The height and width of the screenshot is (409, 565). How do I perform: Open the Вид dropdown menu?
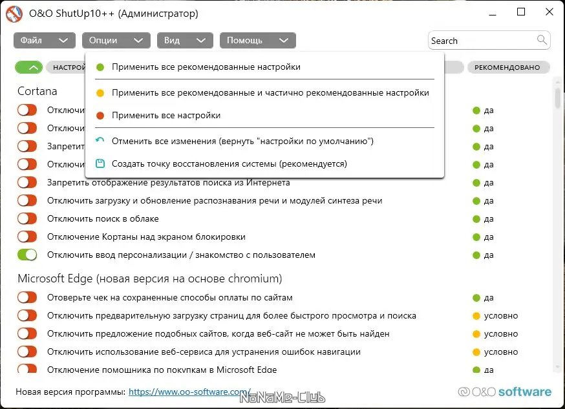point(185,40)
